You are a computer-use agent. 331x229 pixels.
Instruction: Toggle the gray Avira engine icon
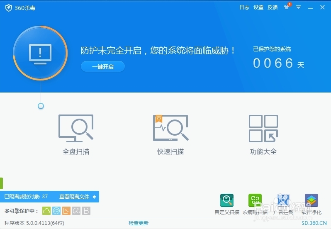[76, 211]
